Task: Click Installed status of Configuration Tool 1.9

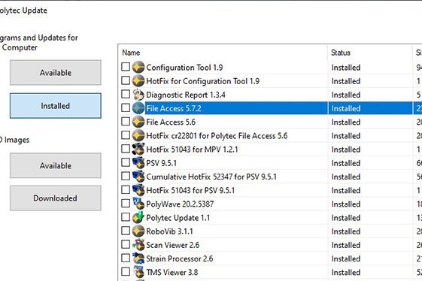Action: [346, 68]
